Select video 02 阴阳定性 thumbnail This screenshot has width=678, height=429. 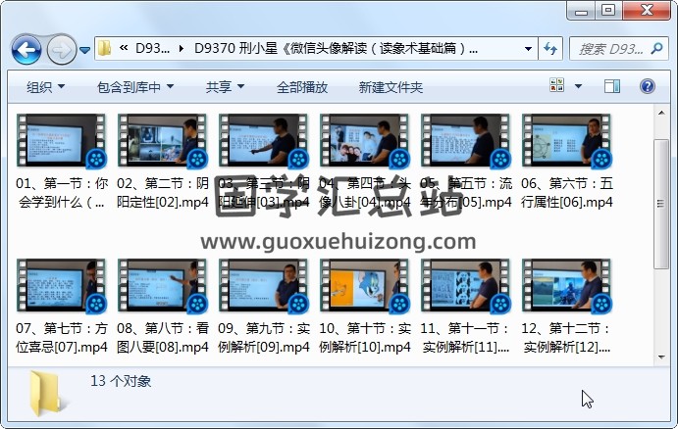tap(163, 141)
